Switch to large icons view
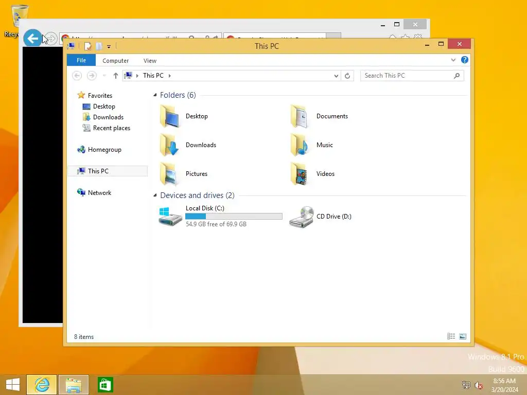This screenshot has height=395, width=527. [463, 336]
